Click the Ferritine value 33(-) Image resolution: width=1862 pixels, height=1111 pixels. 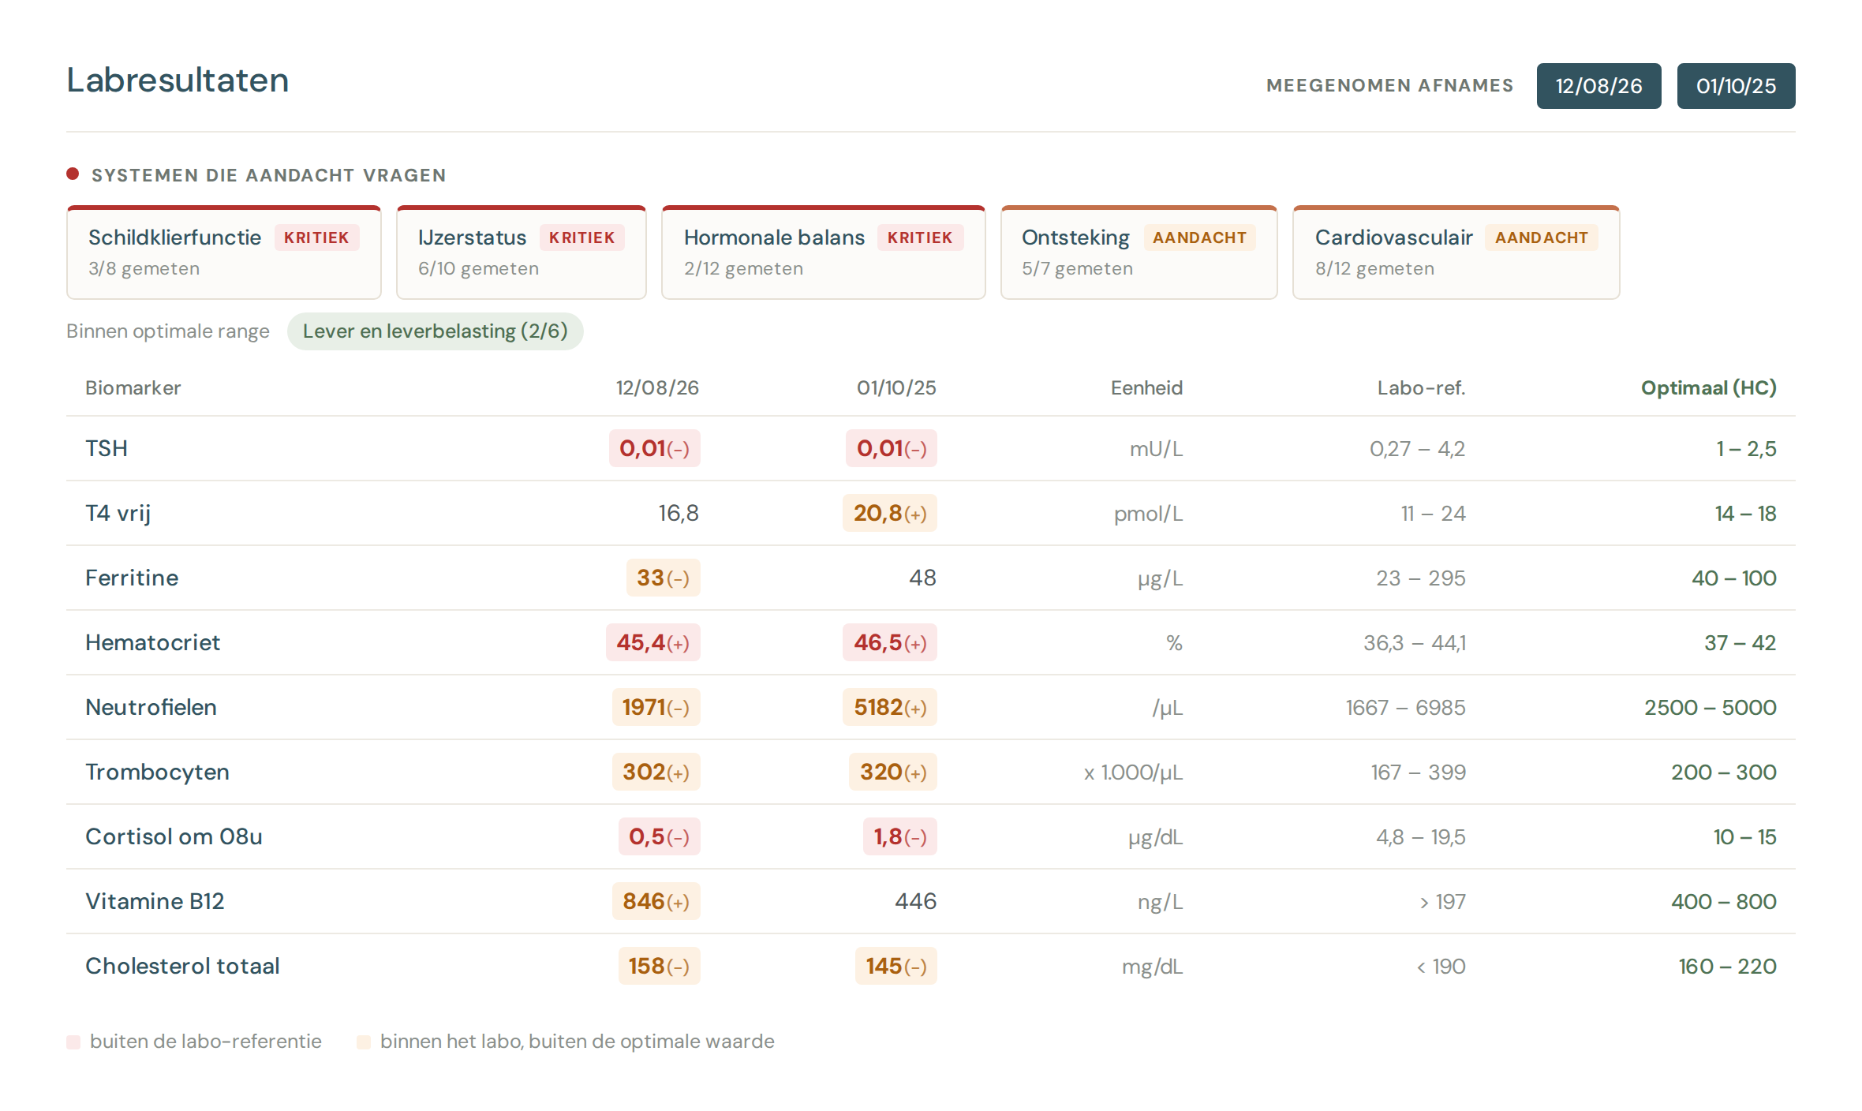(663, 578)
